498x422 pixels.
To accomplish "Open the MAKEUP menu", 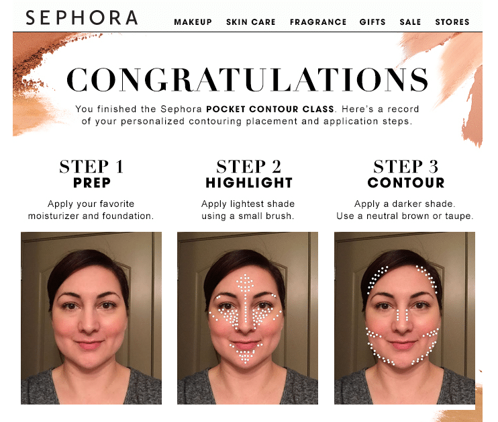I will coord(193,22).
